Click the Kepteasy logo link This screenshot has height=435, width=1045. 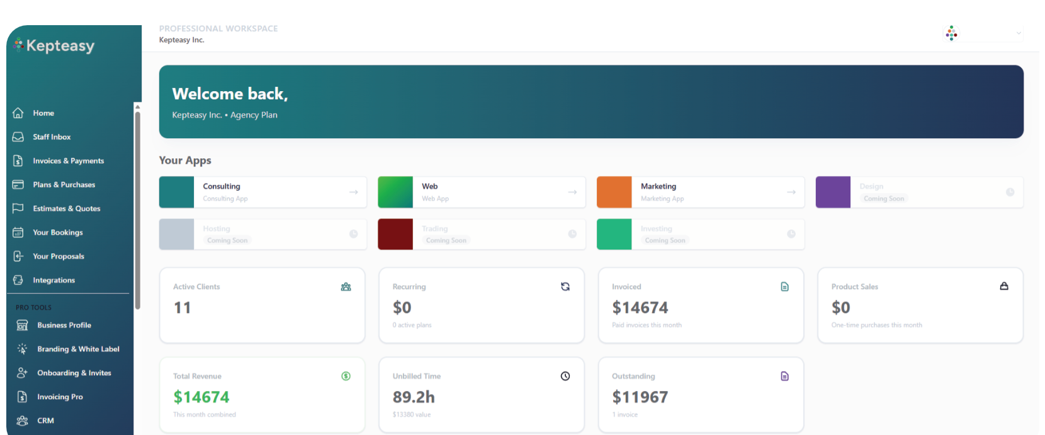(x=54, y=46)
